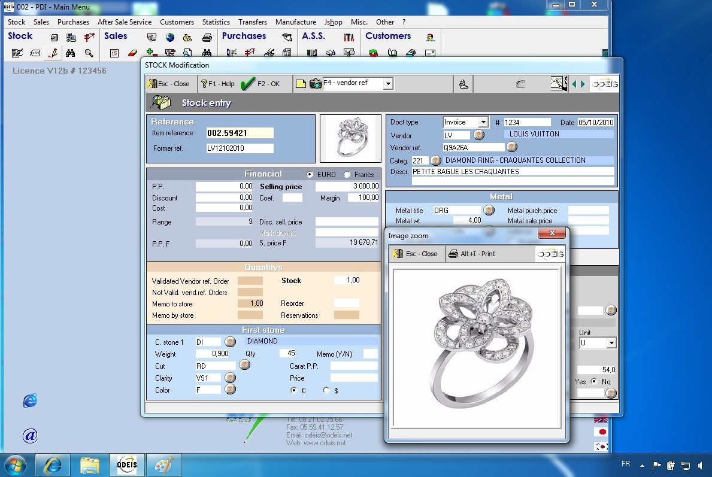Click the lookup button beside Clarity VS1
This screenshot has height=477, width=712.
click(x=230, y=378)
